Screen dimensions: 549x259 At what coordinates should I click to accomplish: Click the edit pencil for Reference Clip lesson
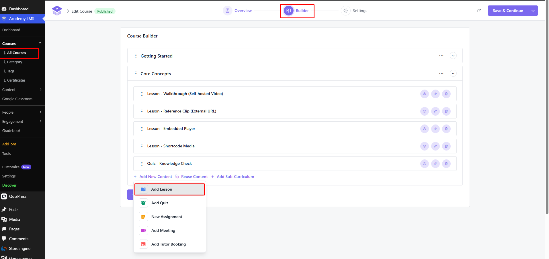[x=435, y=111]
